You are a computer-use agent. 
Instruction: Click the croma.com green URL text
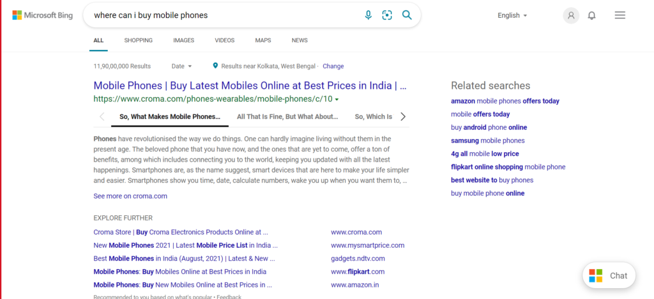[x=213, y=99]
